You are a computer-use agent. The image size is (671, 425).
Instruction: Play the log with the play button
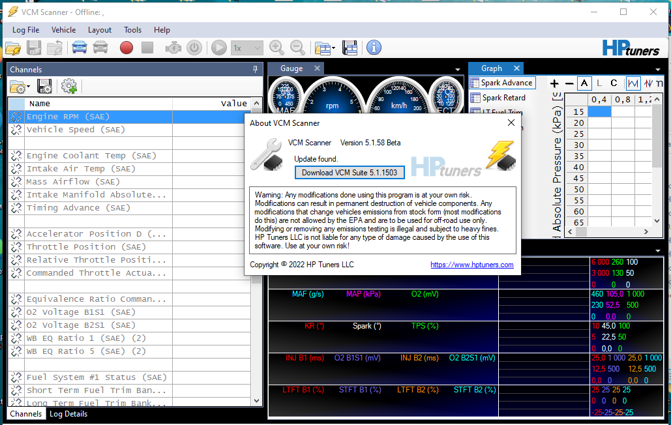pos(219,48)
